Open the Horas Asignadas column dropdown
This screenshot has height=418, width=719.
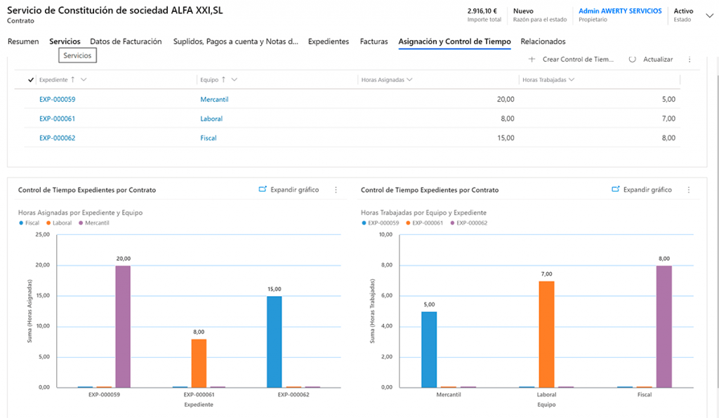click(x=409, y=80)
